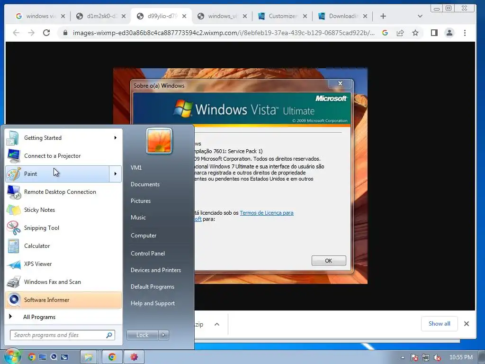Screen dimensions: 485x364
Task: Open a new Chrome tab
Action: pos(383,16)
